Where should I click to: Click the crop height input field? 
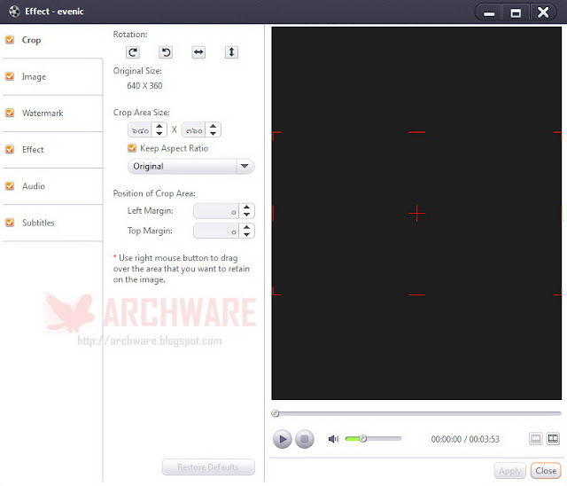point(193,129)
